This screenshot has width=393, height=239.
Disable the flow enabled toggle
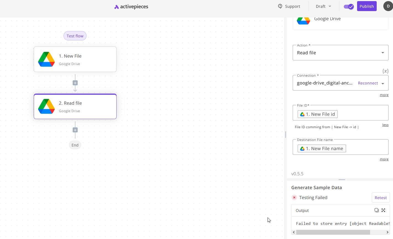pos(349,6)
